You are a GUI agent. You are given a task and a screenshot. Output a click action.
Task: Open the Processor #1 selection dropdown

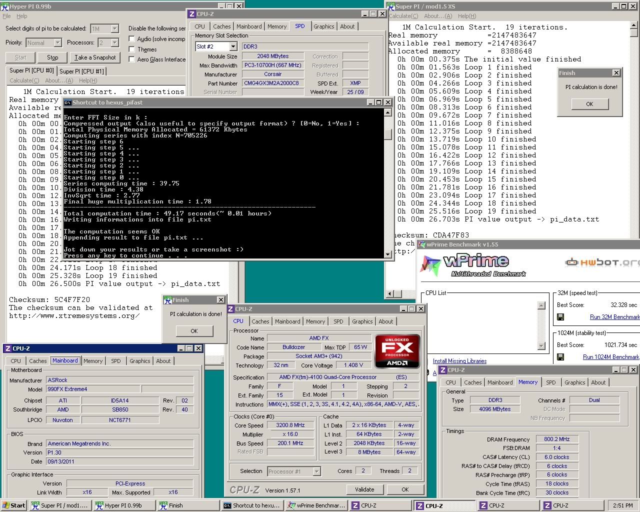316,471
